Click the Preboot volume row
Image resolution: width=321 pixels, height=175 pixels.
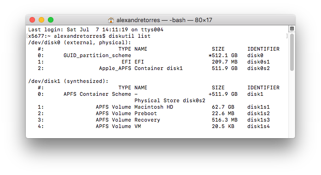(x=154, y=113)
